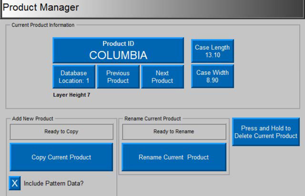Select the Product ID COLUMBIA button
Image resolution: width=305 pixels, height=196 pixels.
118,50
